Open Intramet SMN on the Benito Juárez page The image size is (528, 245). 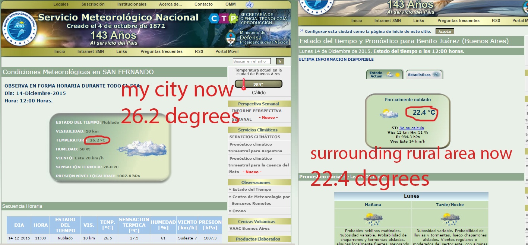pos(388,20)
